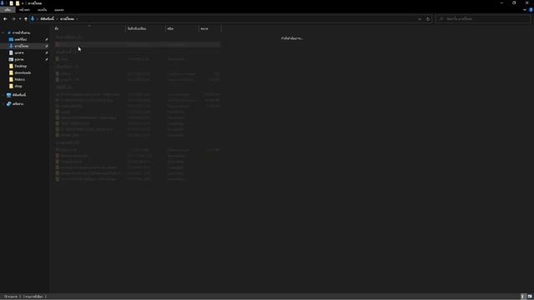This screenshot has width=534, height=300.
Task: Click the system icon at title bar left
Action: point(3,3)
